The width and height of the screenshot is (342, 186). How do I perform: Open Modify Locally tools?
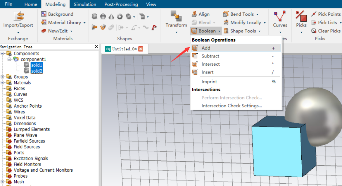(x=242, y=22)
